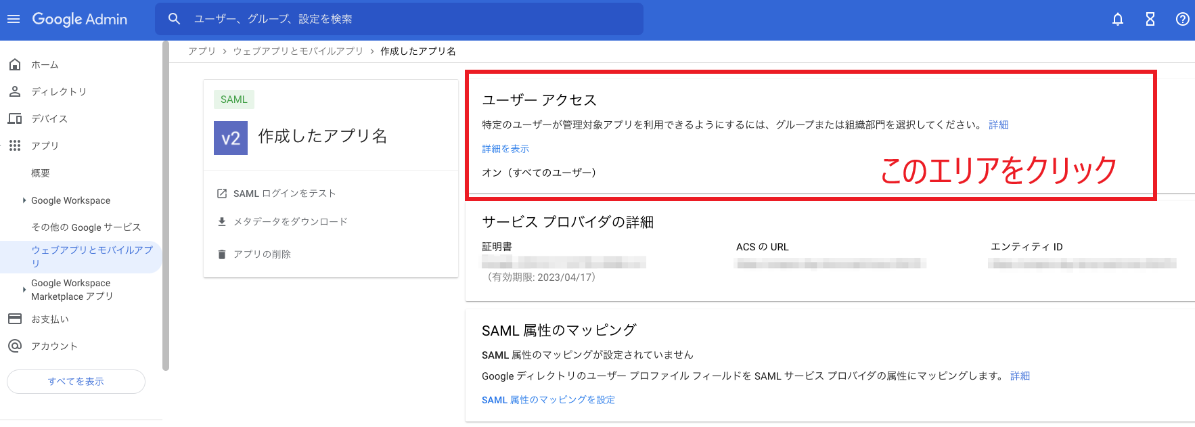Go to ホーム in the sidebar
The height and width of the screenshot is (427, 1195).
point(45,64)
